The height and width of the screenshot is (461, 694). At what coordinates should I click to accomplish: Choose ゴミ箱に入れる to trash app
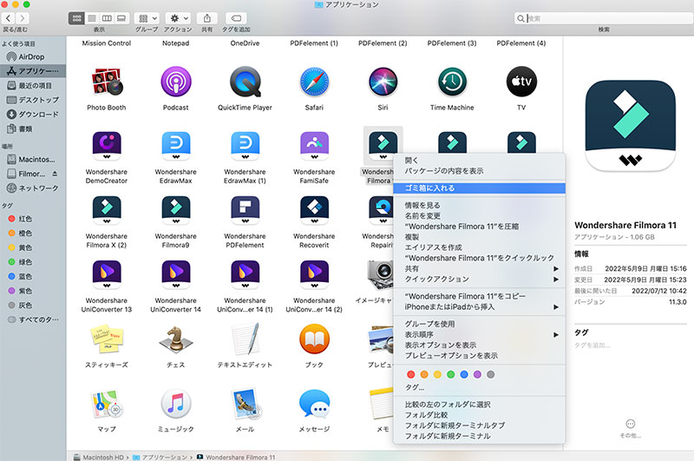pos(479,188)
